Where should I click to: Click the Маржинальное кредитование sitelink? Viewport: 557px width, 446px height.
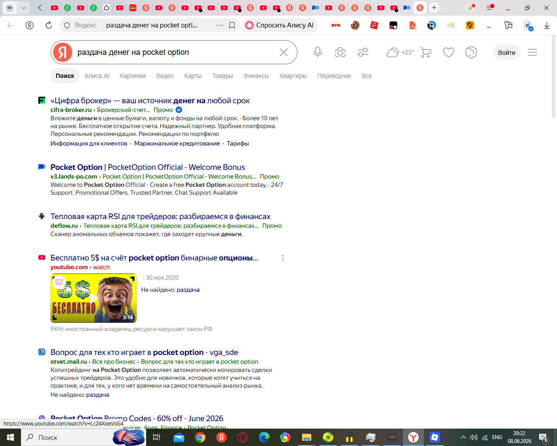click(177, 143)
